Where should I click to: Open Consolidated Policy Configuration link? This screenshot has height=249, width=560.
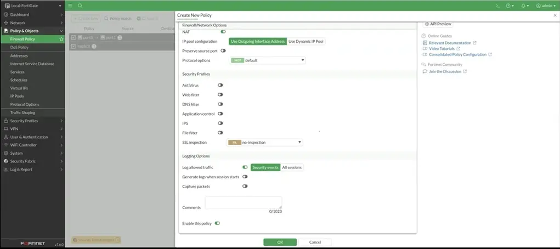tap(457, 55)
